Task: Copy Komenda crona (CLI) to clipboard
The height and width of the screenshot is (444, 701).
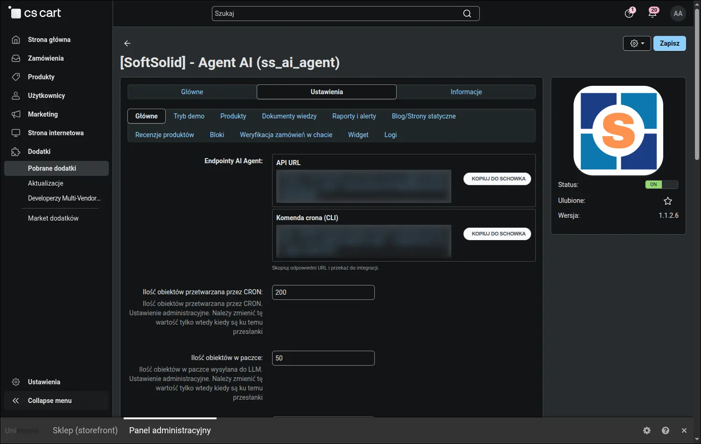Action: tap(498, 234)
